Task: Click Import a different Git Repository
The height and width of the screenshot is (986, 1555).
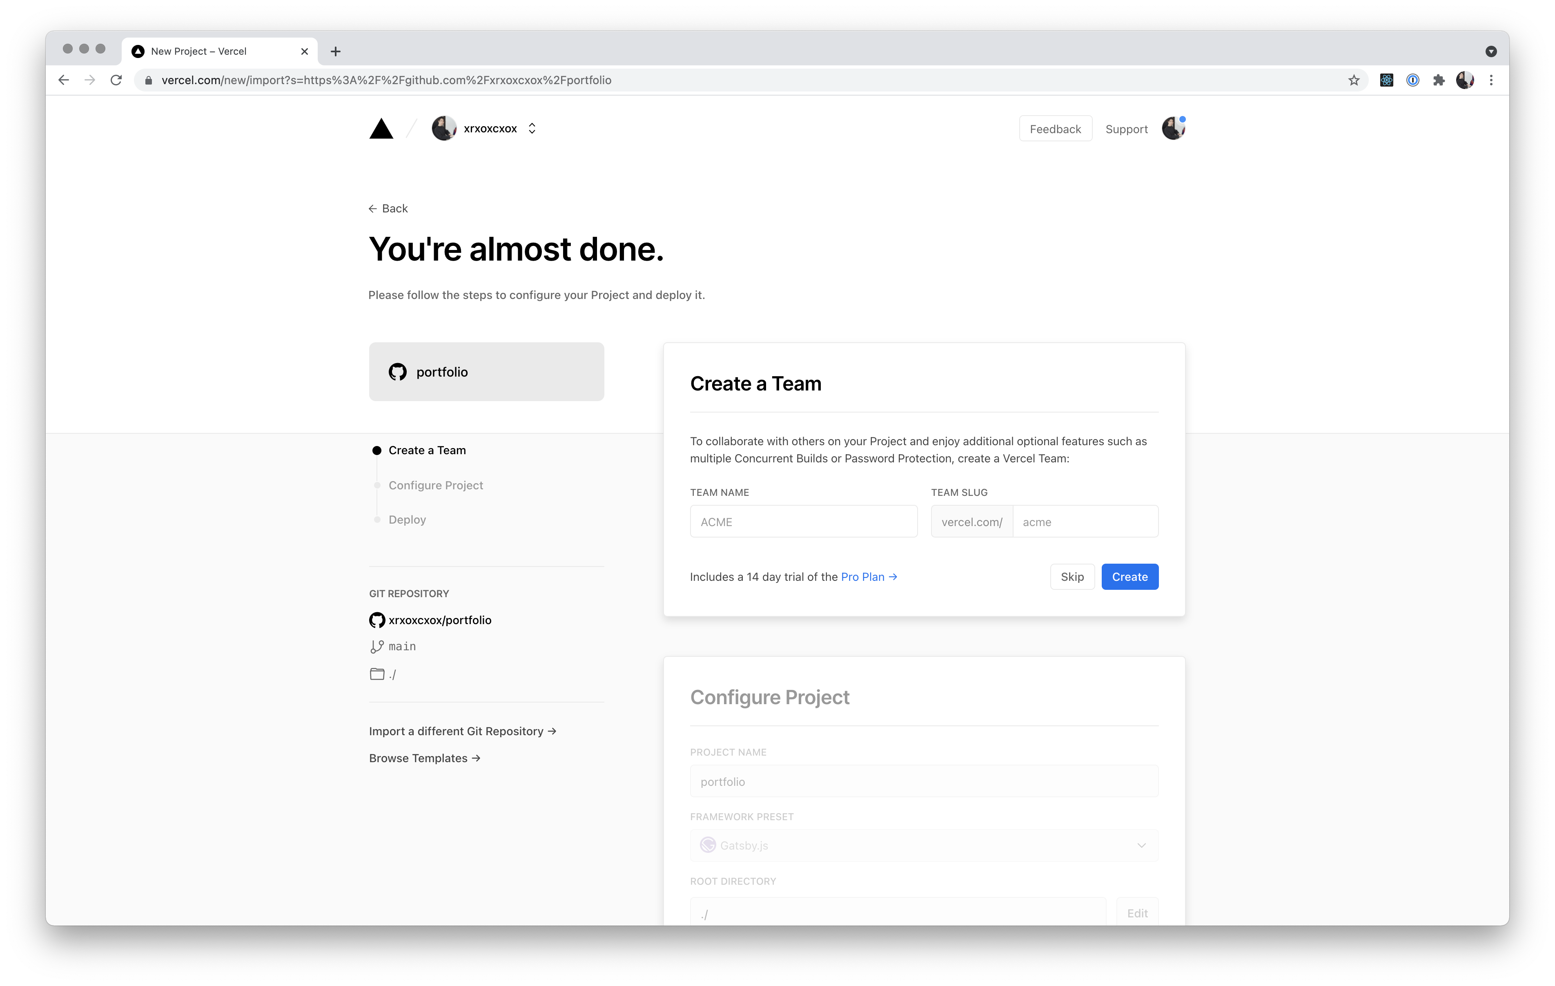Action: coord(462,732)
